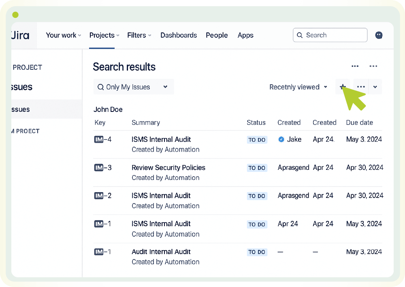
Task: Go to Dashboards
Action: coord(179,35)
